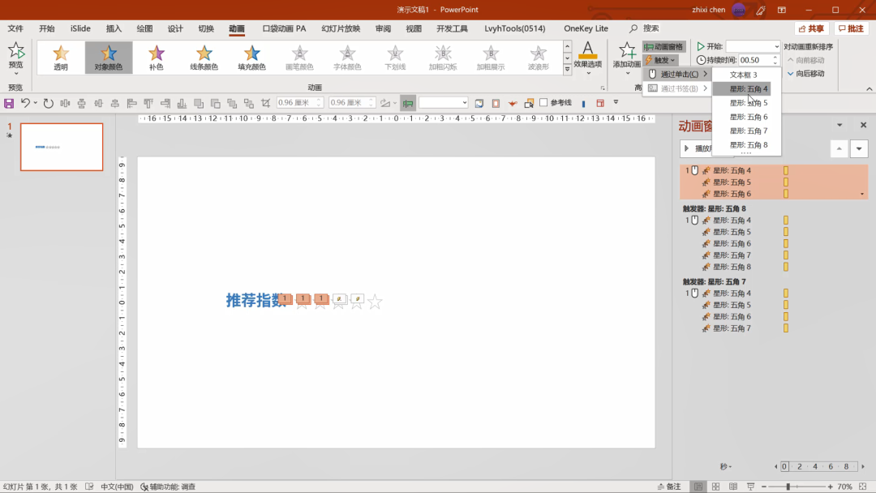This screenshot has height=493, width=876.
Task: Click the save icon in quick toolbar
Action: [9, 103]
